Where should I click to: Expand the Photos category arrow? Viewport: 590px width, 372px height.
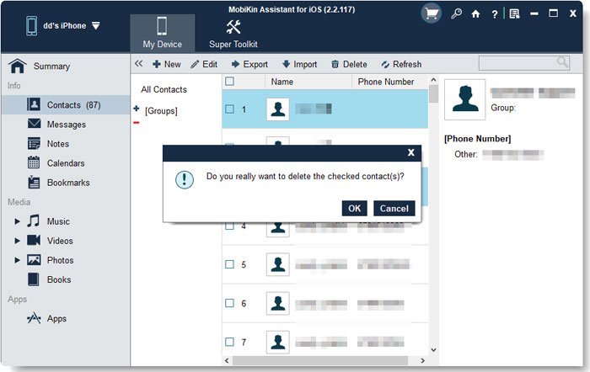tap(17, 260)
